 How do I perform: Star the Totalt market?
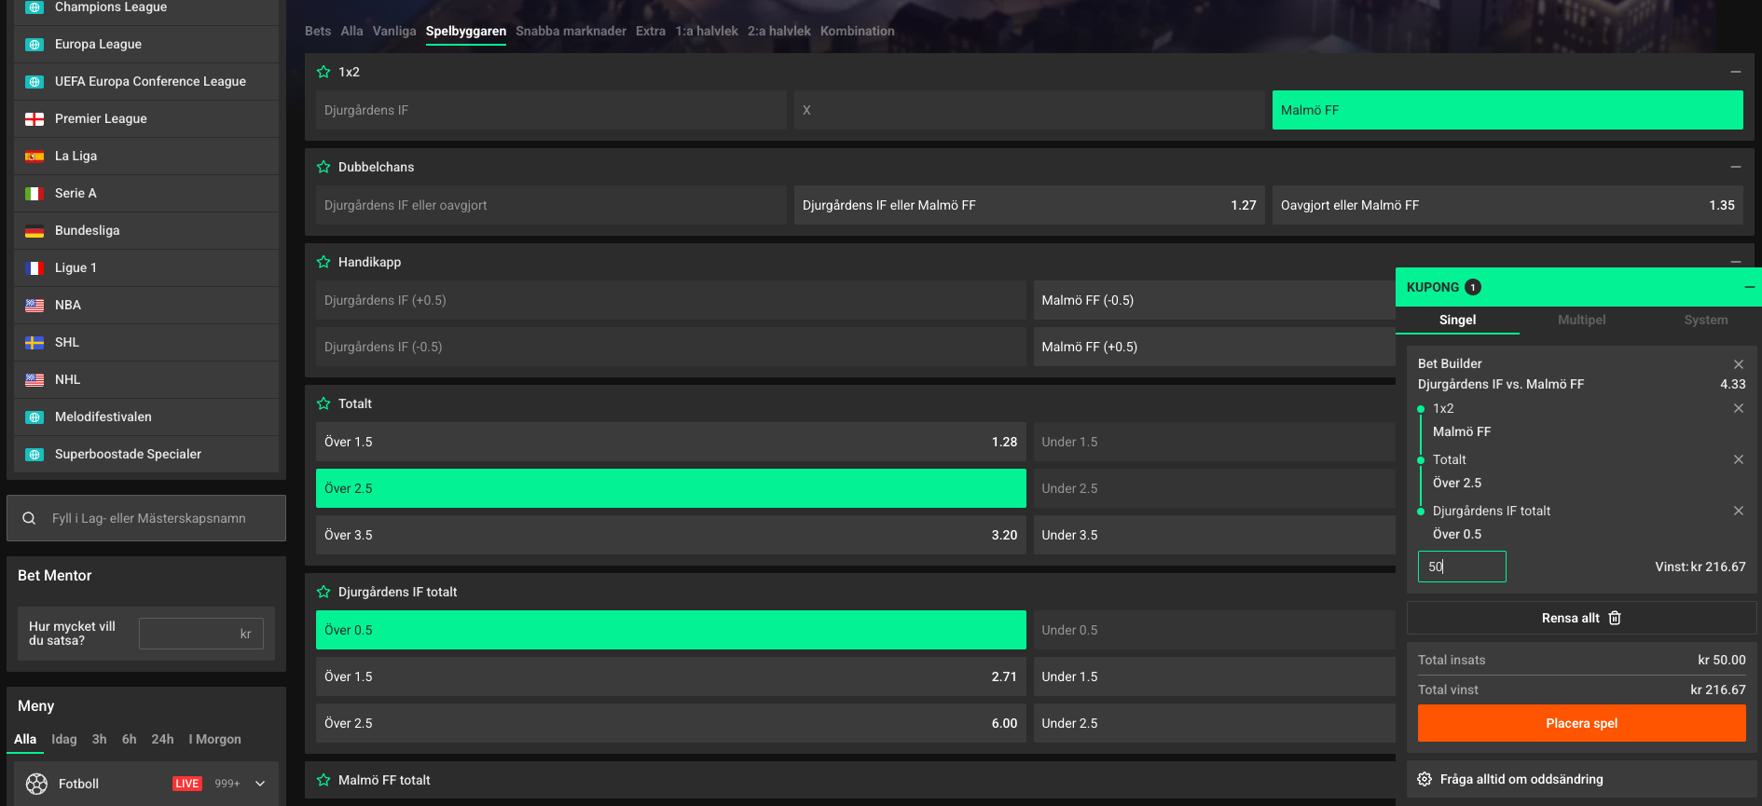(323, 403)
